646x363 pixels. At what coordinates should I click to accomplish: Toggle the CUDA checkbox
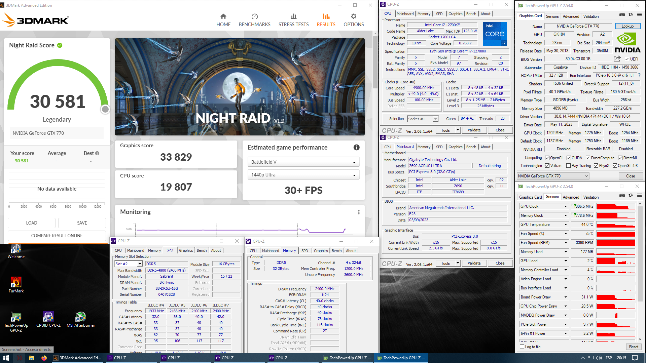[569, 158]
